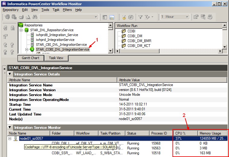229x157 pixels.
Task: Collapse the STAR_DVL_RepositoryService tree node
Action: [21, 30]
